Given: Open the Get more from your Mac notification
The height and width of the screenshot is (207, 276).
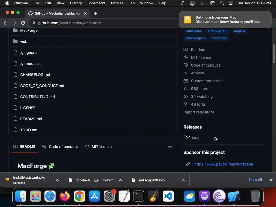Looking at the screenshot, I should pos(225,19).
